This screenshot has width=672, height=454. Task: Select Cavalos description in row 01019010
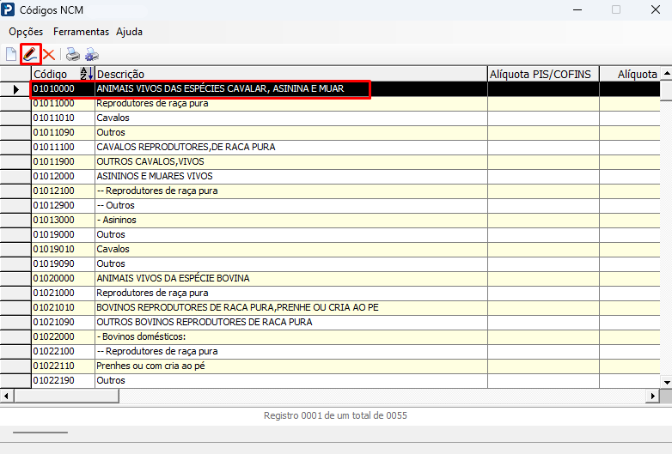[x=291, y=249]
